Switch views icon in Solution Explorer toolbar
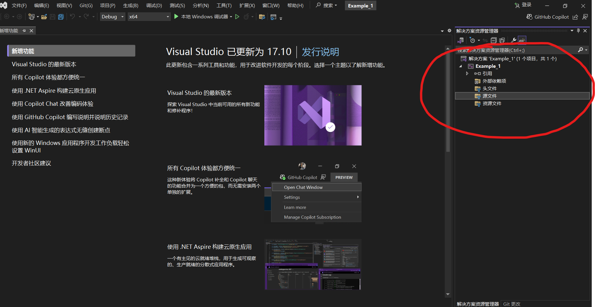 click(461, 40)
